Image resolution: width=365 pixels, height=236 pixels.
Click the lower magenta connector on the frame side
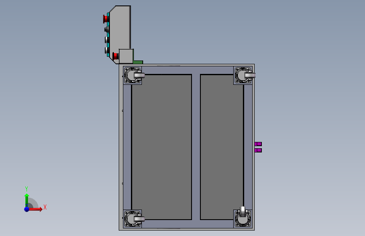click(x=258, y=150)
